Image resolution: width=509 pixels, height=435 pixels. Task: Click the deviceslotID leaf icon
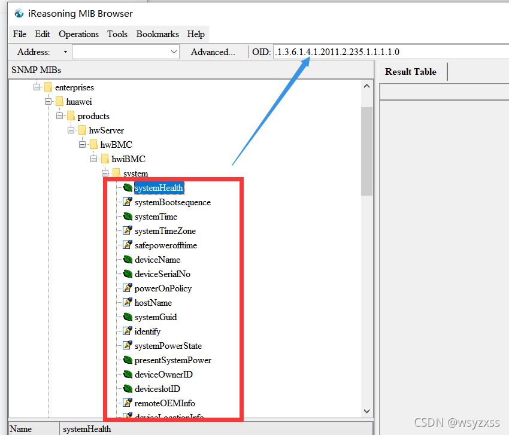[x=128, y=388]
